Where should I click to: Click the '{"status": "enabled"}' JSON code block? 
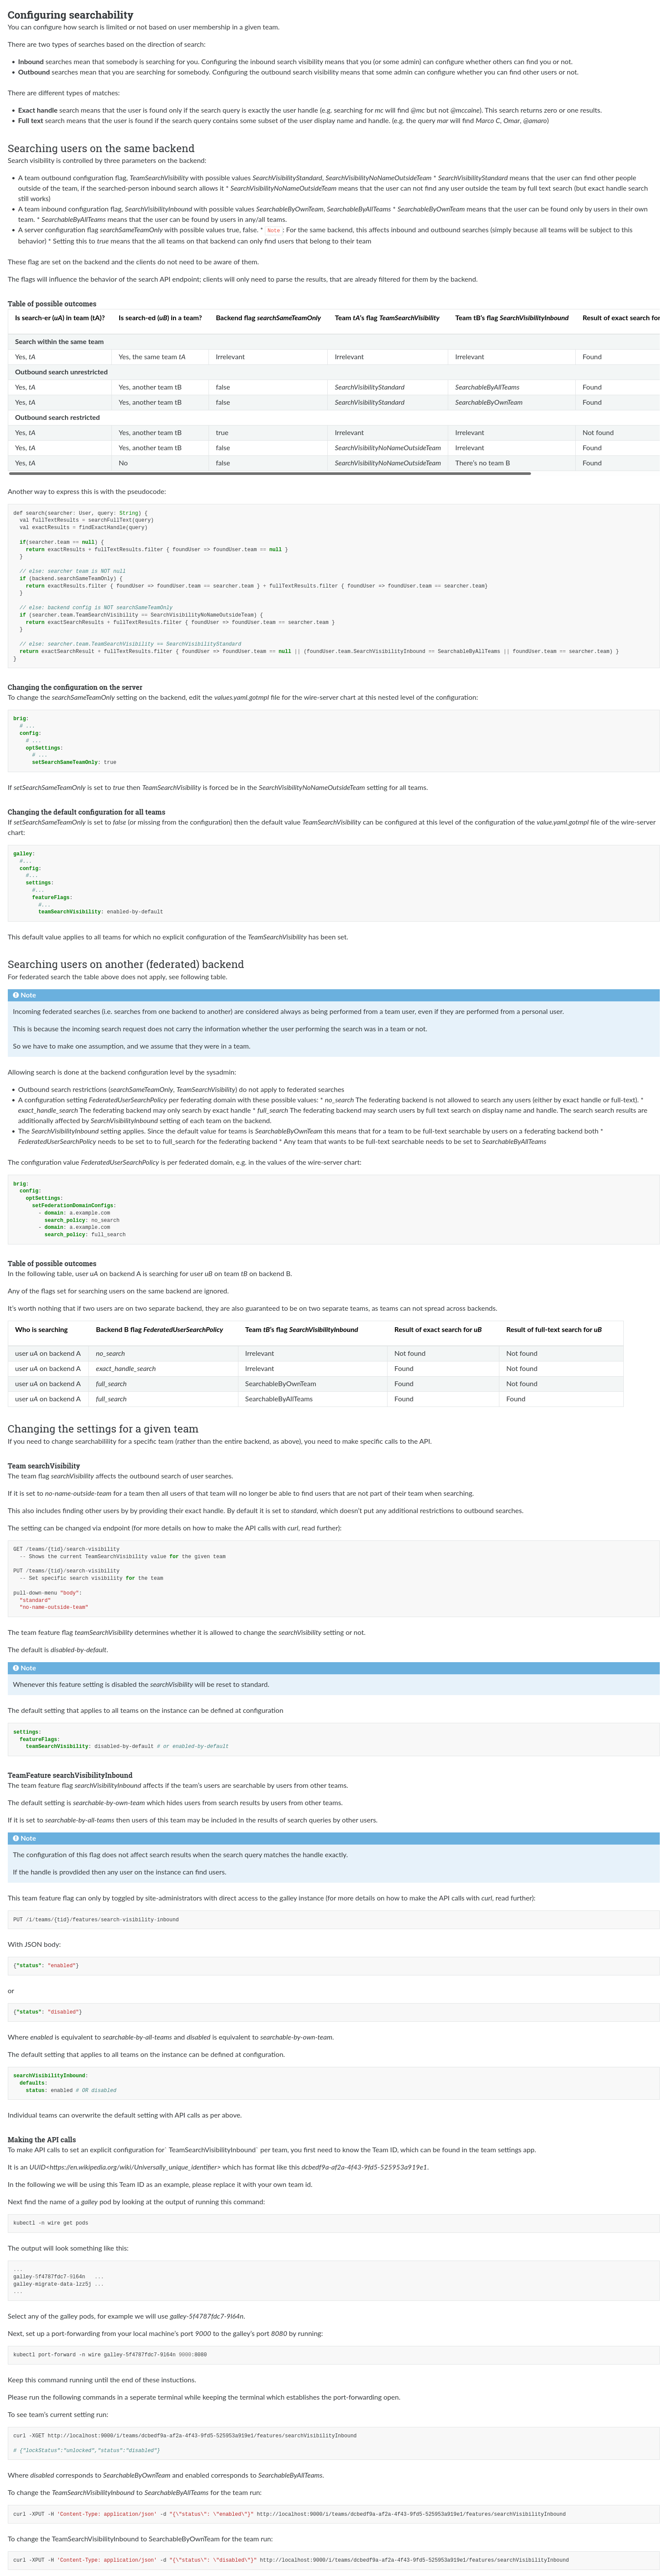click(334, 1965)
